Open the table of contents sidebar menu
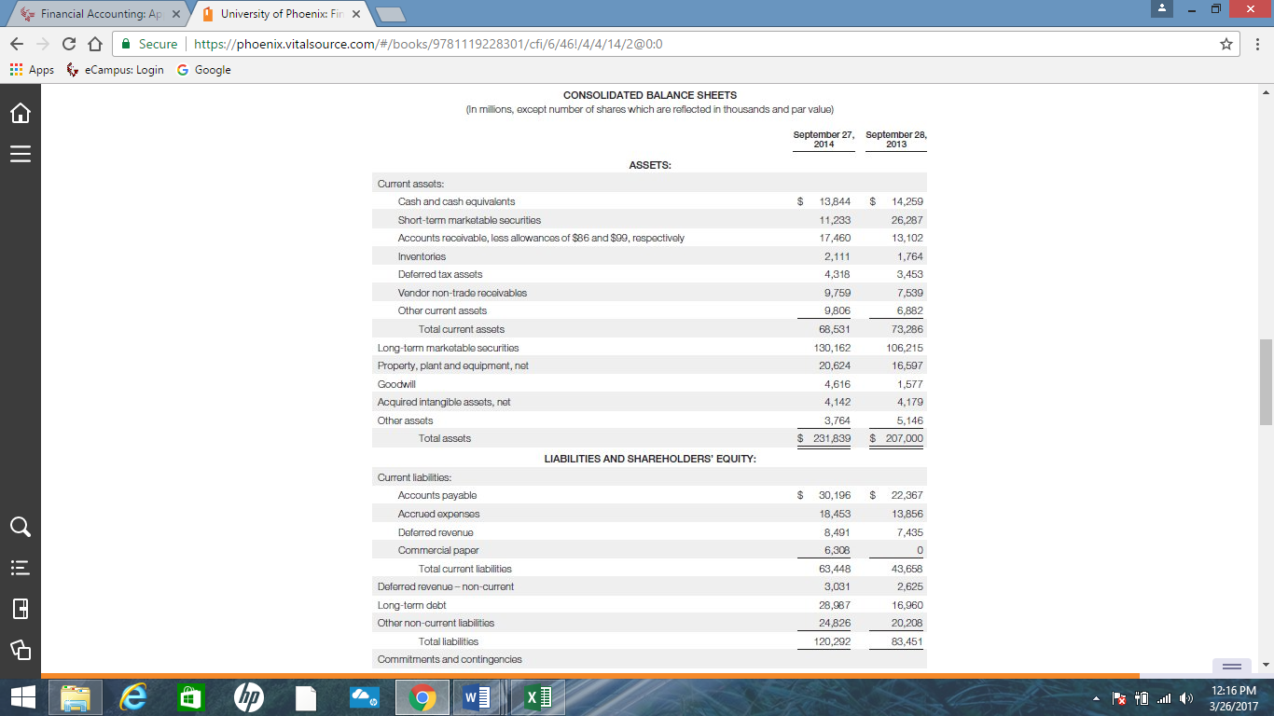 pyautogui.click(x=20, y=154)
